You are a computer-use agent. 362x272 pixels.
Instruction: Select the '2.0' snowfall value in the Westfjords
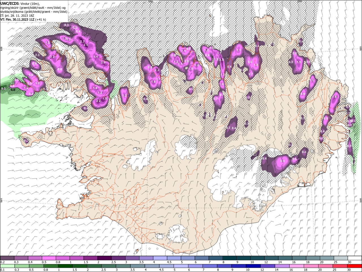pos(103,62)
